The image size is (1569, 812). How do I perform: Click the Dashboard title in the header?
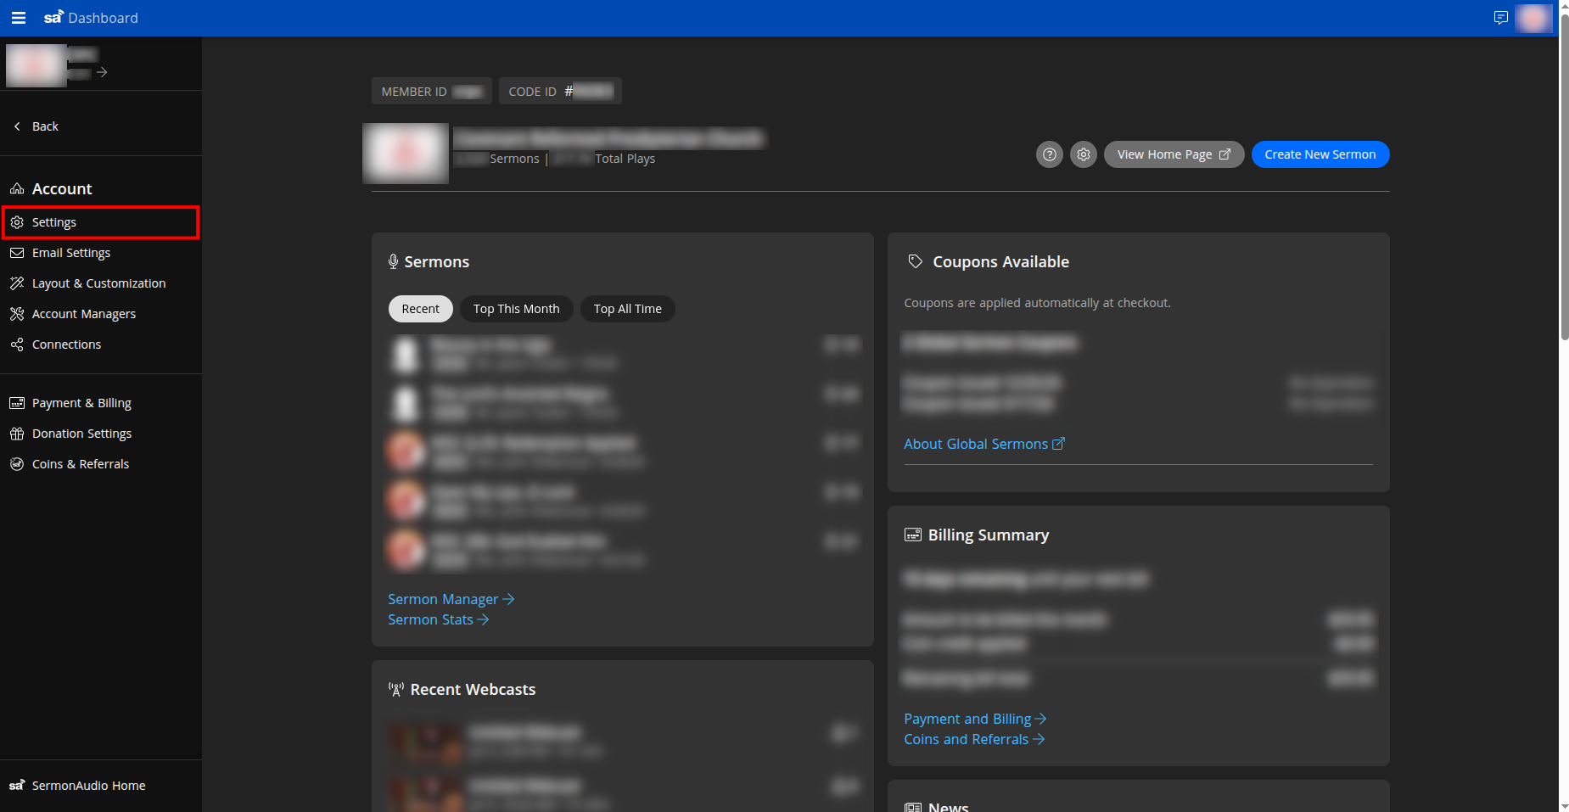103,18
